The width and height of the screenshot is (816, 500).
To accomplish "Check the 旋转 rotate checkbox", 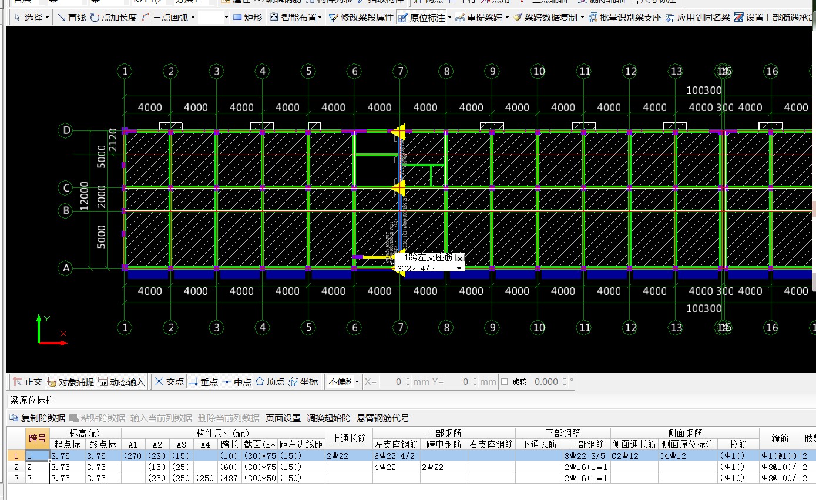I will (504, 382).
